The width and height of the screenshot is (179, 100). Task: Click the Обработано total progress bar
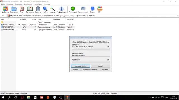pyautogui.click(x=91, y=62)
